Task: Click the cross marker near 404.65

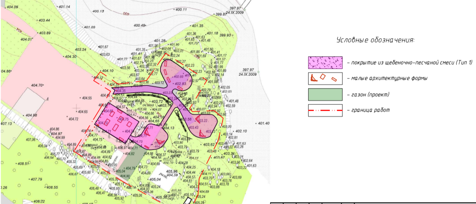Action: point(77,107)
